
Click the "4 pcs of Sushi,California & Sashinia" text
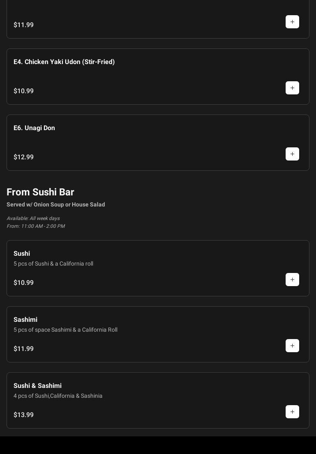tap(58, 396)
